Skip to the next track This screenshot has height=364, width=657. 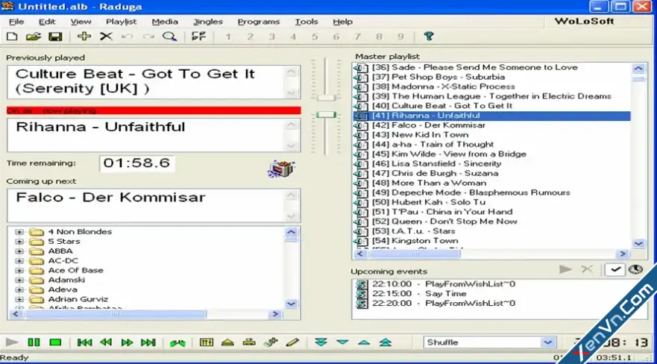click(148, 342)
